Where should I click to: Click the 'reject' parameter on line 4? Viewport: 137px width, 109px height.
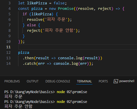(104, 9)
